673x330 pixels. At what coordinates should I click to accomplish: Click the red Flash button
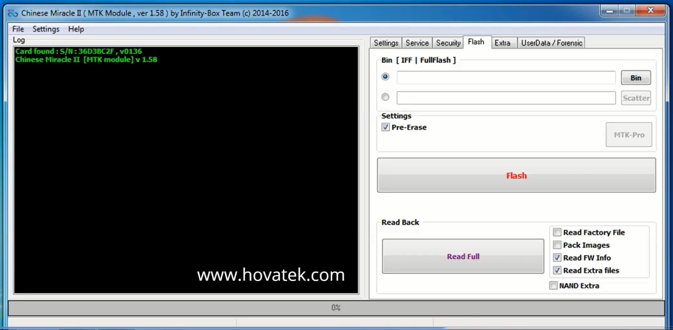[516, 175]
